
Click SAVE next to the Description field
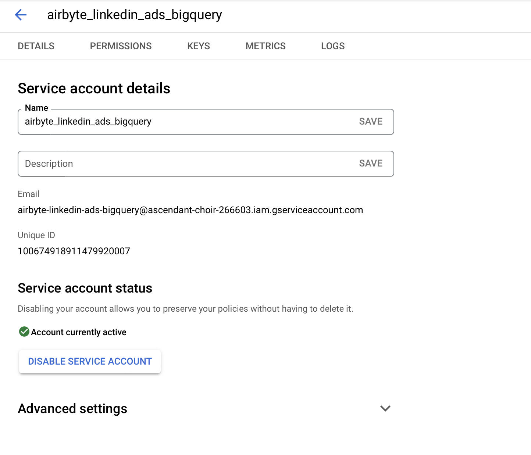click(370, 164)
